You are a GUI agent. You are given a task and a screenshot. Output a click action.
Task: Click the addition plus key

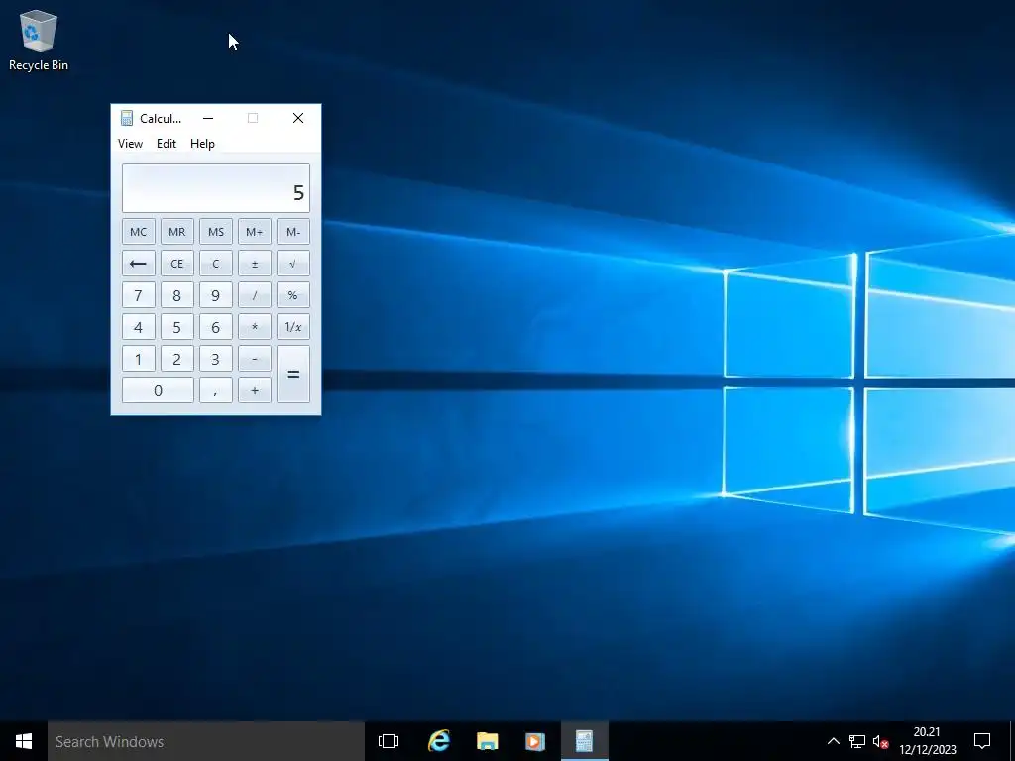point(255,390)
